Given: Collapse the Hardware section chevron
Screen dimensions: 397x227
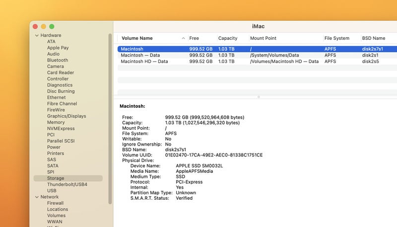Looking at the screenshot, I should (x=37, y=35).
